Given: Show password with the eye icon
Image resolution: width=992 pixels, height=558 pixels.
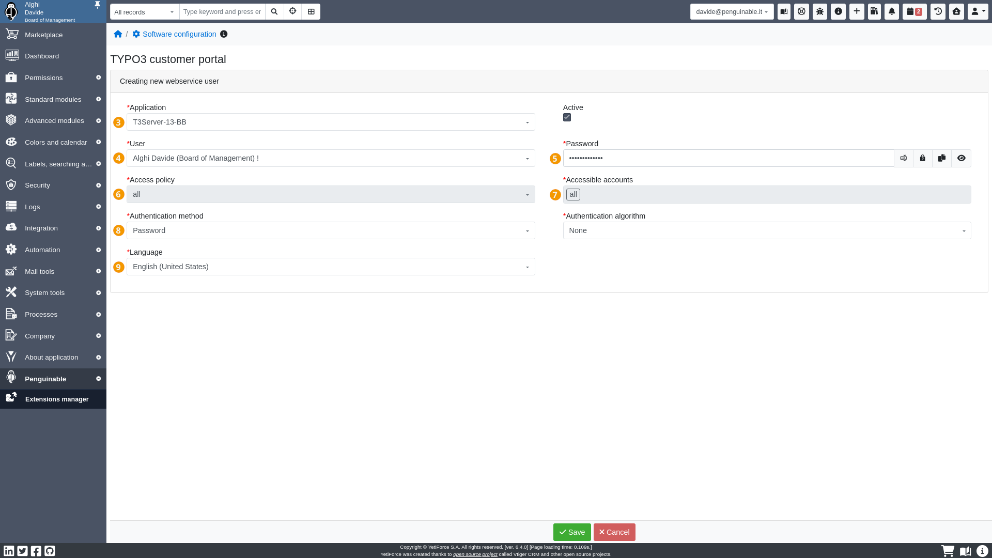Looking at the screenshot, I should (961, 158).
